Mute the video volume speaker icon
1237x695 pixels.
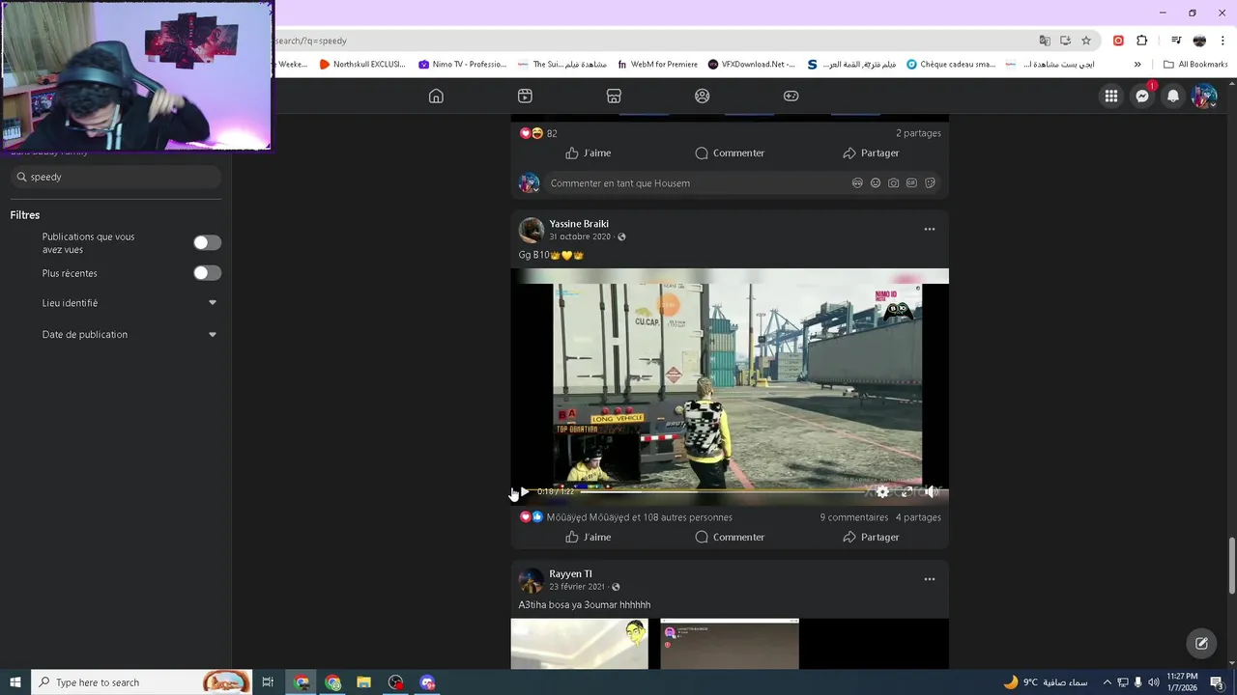tap(931, 492)
